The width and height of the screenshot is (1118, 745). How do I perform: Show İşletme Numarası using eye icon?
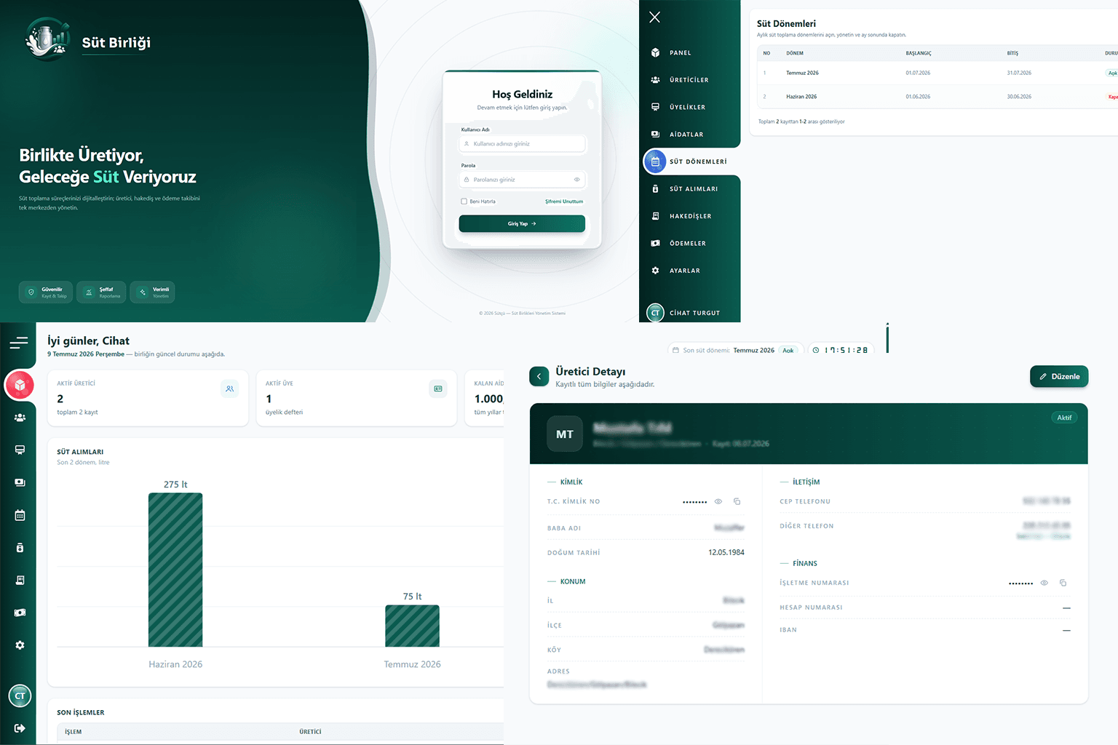[x=1044, y=583]
